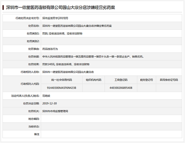The width and height of the screenshot is (185, 143).
Task: Select the 处罚决定日期 label
Action: coord(31,104)
